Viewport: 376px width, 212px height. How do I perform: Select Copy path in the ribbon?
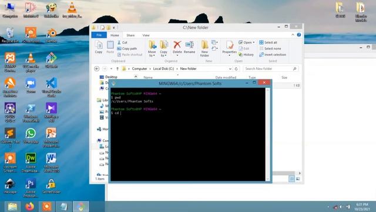pos(127,48)
